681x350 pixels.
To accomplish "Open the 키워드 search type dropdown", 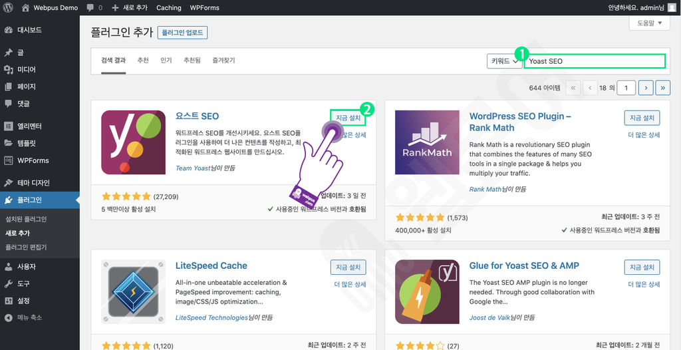I will 504,61.
